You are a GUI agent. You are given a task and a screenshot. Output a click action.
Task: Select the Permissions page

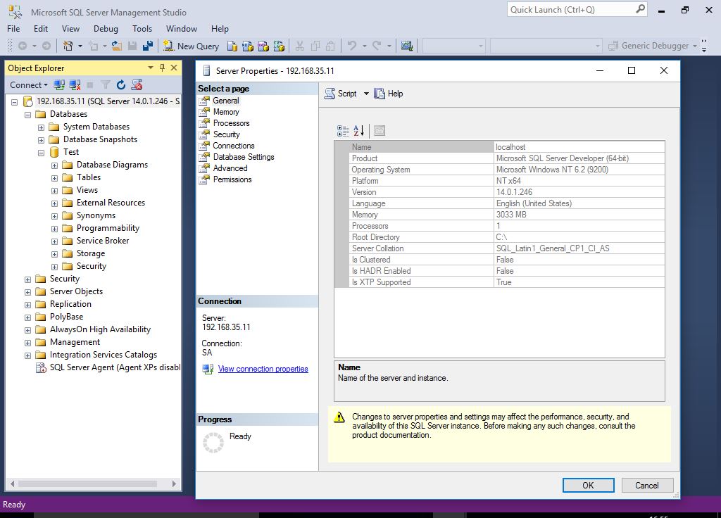pos(232,179)
